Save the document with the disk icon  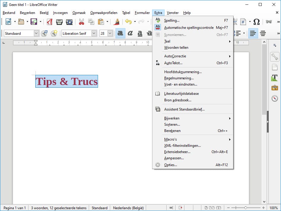[x=34, y=22]
